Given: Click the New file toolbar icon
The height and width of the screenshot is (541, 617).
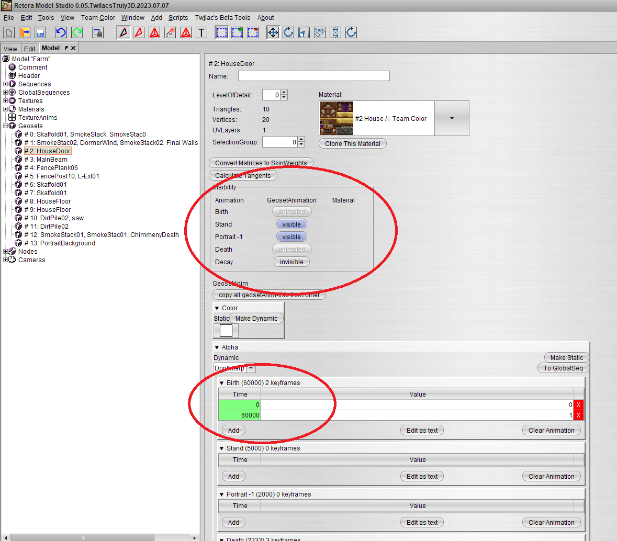Looking at the screenshot, I should tap(9, 32).
